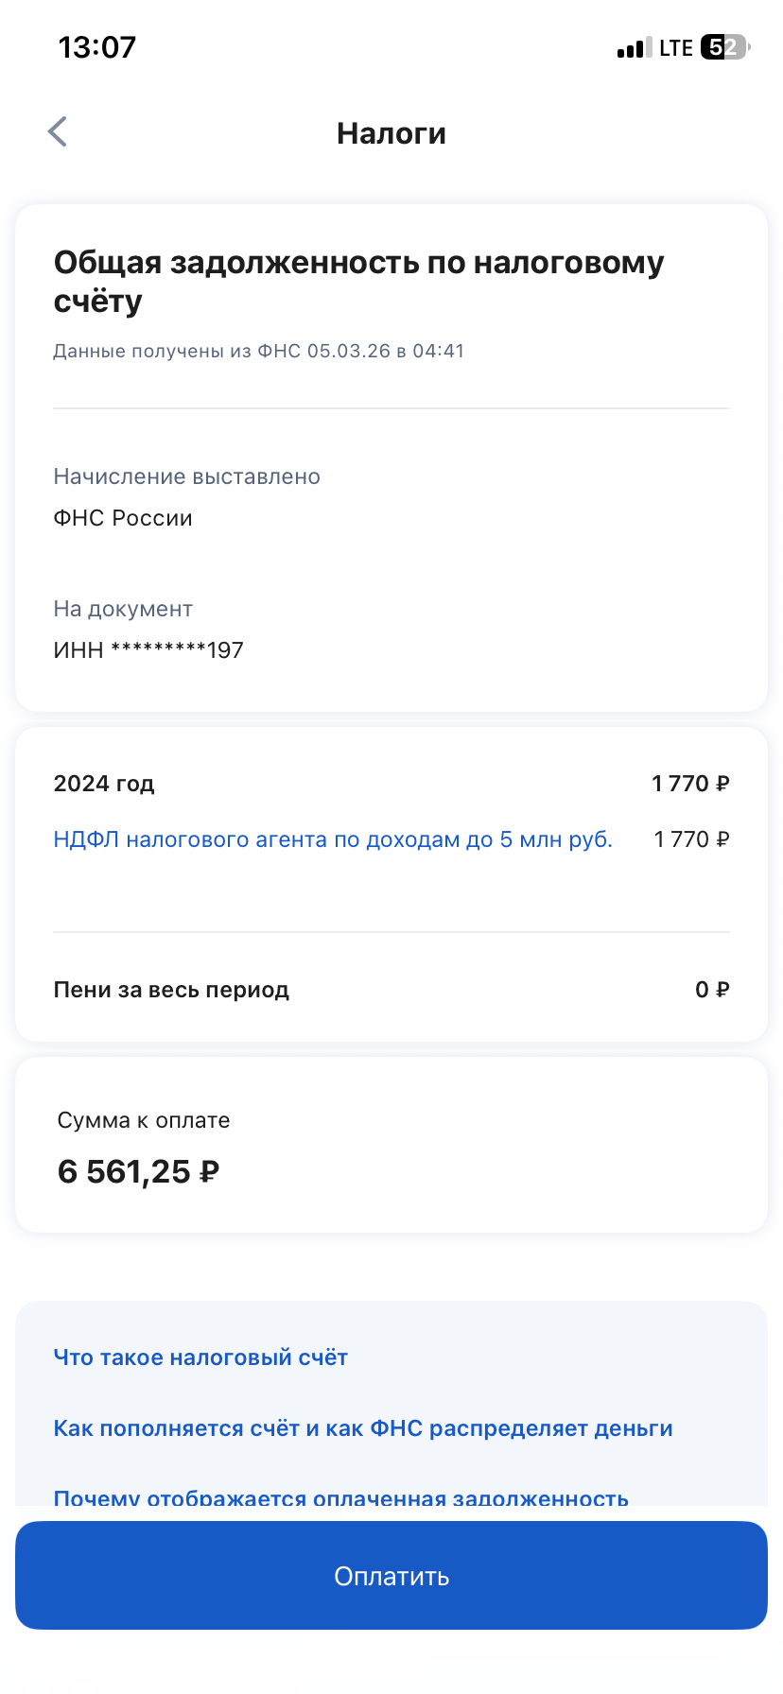Tap the 0 ₽ penalties amount
The image size is (783, 1694).
pos(712,990)
